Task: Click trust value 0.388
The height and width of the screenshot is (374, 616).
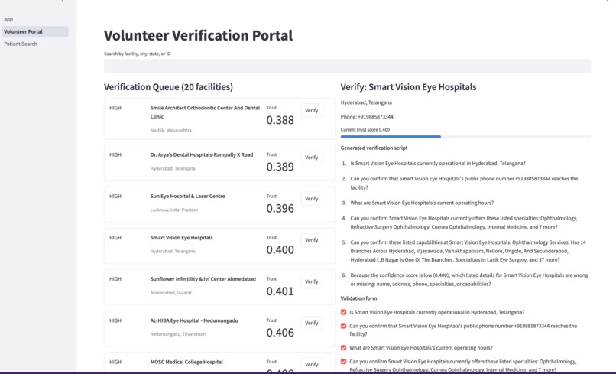Action: pyautogui.click(x=280, y=120)
